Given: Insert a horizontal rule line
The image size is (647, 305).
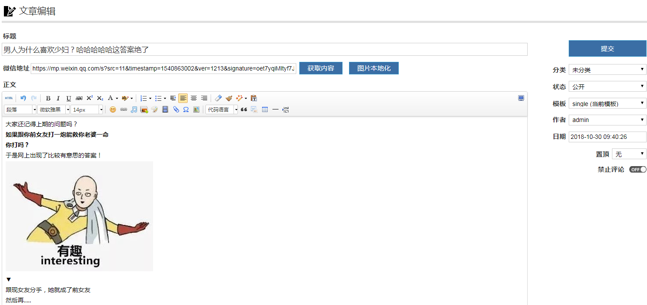Looking at the screenshot, I should pyautogui.click(x=275, y=109).
